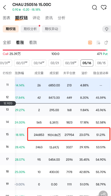Select the 期权分析 button
111x196 pixels.
[30, 29]
